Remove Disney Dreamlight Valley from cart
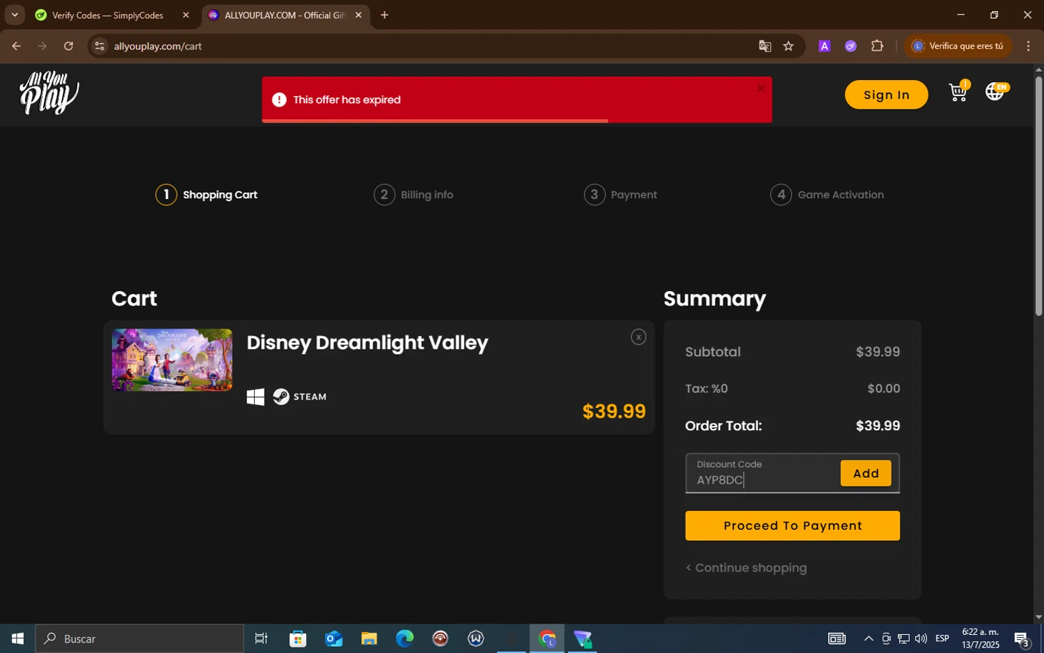 click(x=638, y=337)
